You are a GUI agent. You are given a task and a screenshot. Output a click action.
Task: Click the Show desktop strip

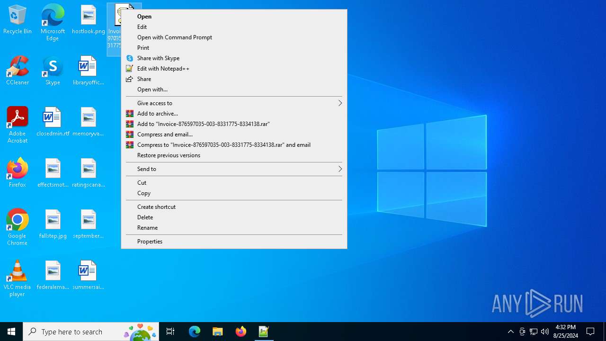pos(605,332)
